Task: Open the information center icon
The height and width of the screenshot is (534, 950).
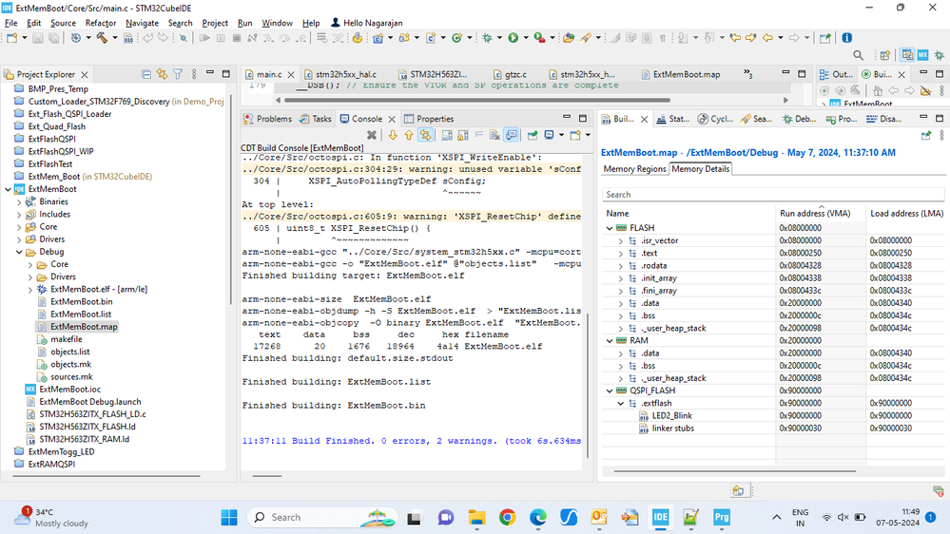Action: pyautogui.click(x=845, y=39)
